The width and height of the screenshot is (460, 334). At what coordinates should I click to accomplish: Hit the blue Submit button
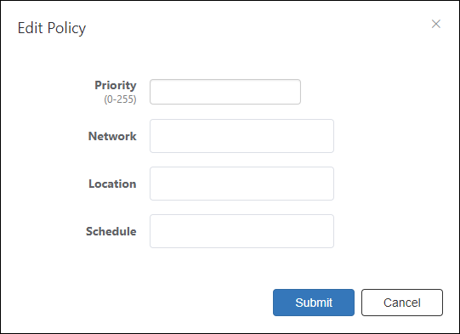click(314, 303)
